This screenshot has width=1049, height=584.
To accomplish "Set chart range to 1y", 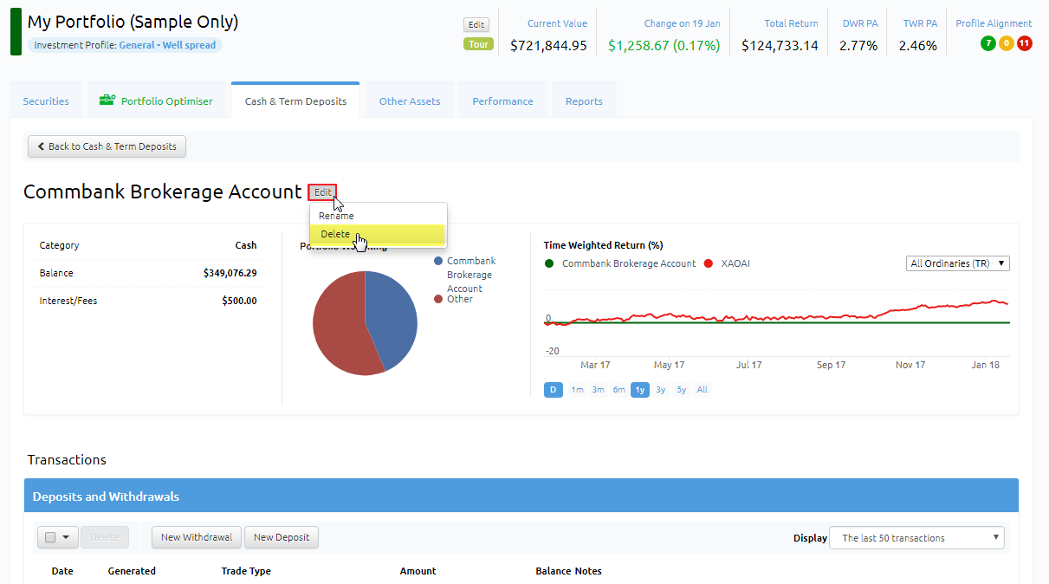I will click(x=640, y=390).
